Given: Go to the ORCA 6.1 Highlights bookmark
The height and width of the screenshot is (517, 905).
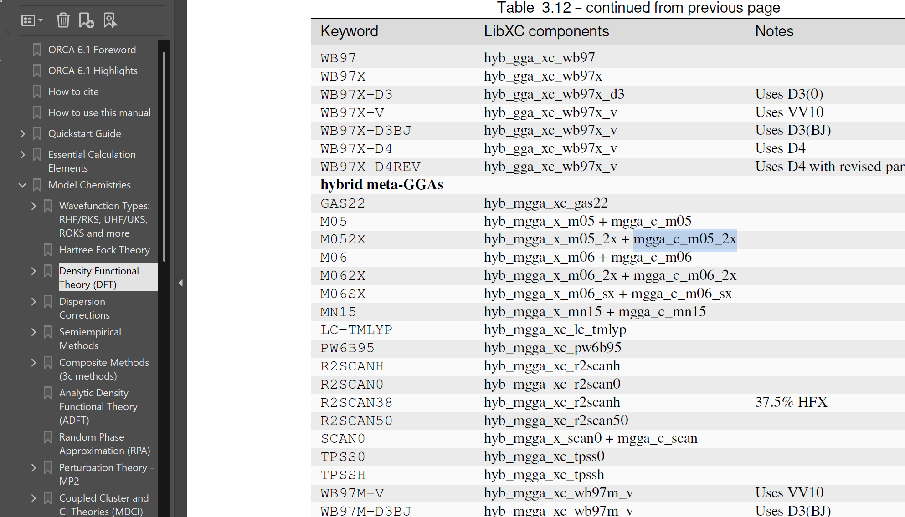Looking at the screenshot, I should [x=93, y=71].
